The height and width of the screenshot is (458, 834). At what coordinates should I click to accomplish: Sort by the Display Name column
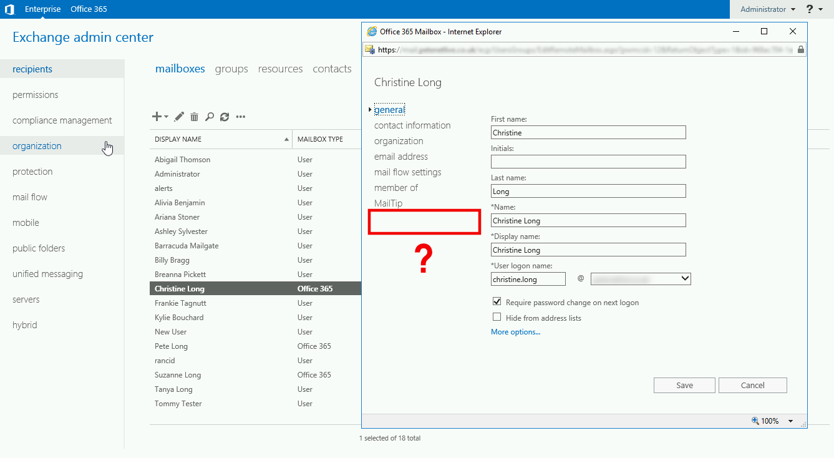pyautogui.click(x=221, y=139)
